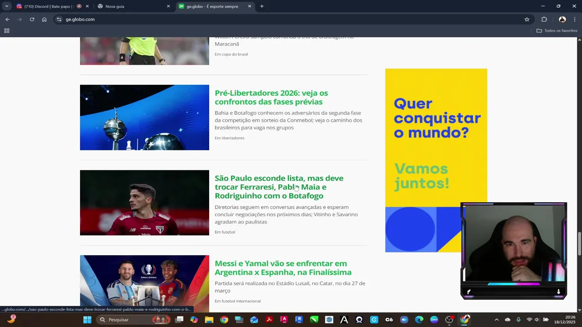Open Google Chrome taskbar icon
Viewport: 582px width, 327px height.
coord(224,320)
